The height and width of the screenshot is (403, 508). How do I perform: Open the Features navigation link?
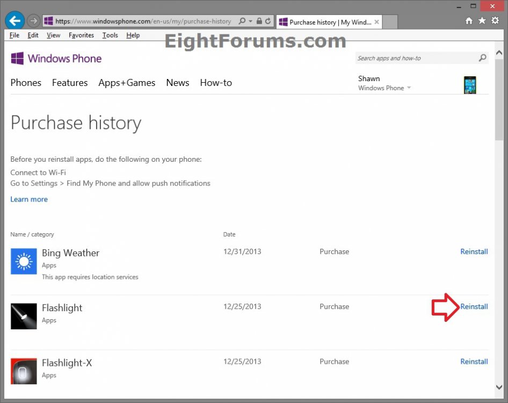coord(70,83)
